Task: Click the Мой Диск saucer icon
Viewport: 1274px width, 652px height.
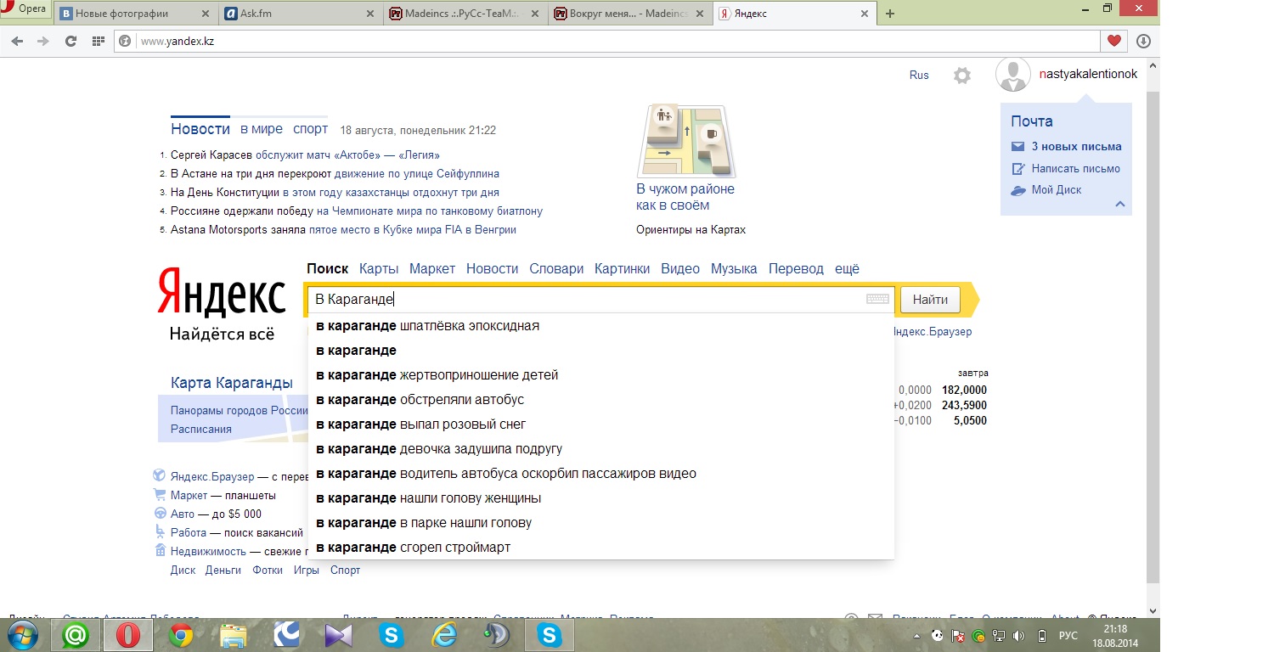Action: click(1018, 190)
